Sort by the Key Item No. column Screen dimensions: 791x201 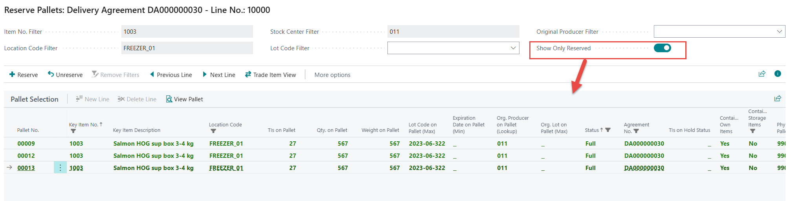tap(83, 125)
